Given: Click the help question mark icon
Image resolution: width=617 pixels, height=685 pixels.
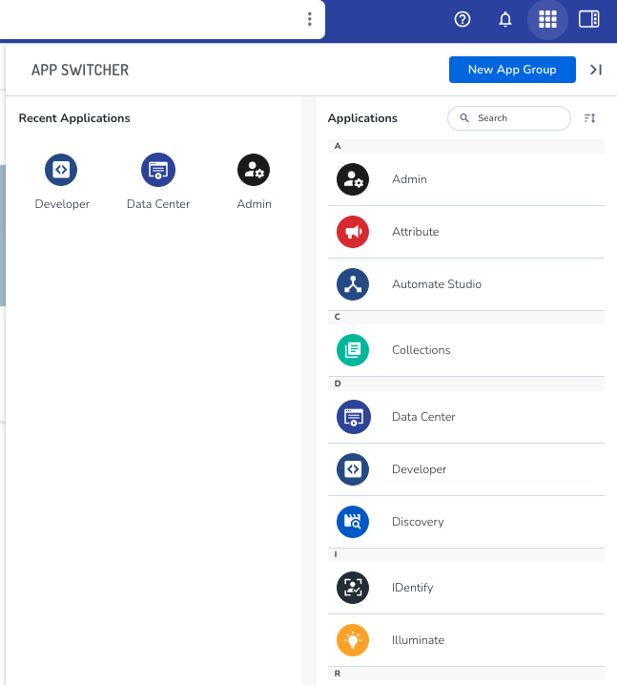Looking at the screenshot, I should tap(463, 19).
